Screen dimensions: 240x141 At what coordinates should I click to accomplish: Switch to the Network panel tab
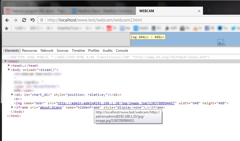(x=47, y=51)
